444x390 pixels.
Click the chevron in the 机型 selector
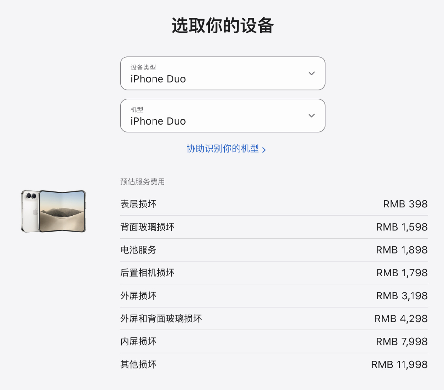(312, 116)
